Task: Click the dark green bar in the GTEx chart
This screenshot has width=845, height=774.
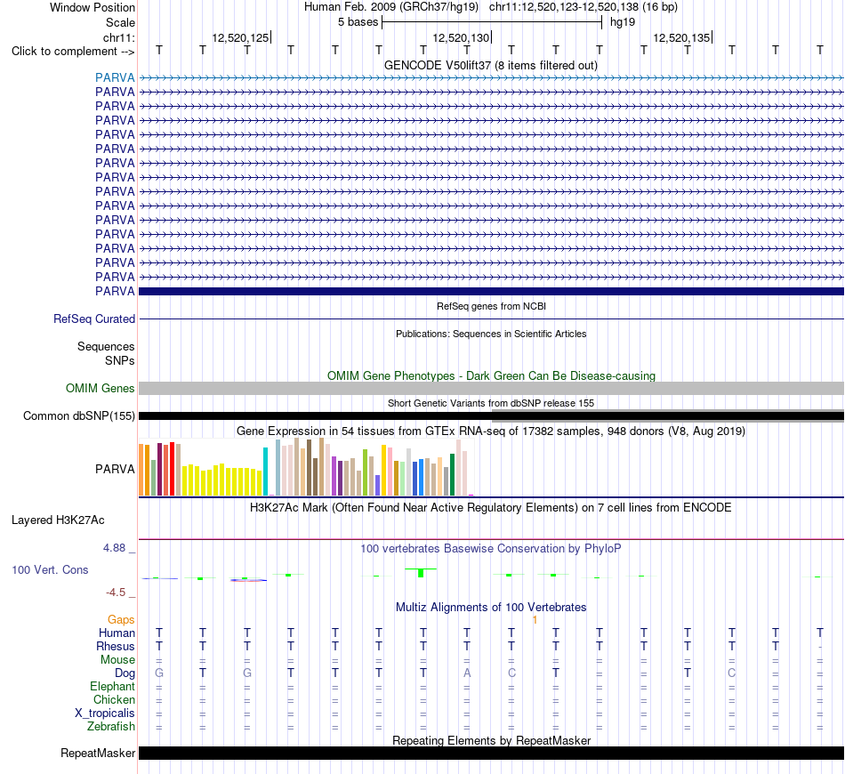Action: coord(452,475)
